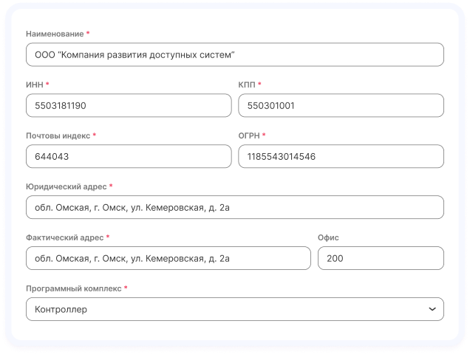Click the Офис field containing 200
470x355 pixels.
point(381,259)
